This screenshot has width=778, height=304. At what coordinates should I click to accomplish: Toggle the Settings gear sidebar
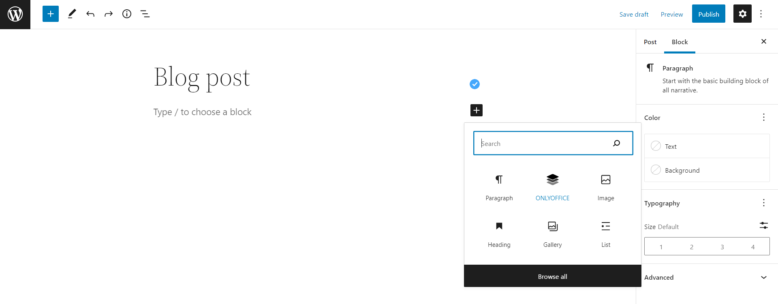[742, 14]
